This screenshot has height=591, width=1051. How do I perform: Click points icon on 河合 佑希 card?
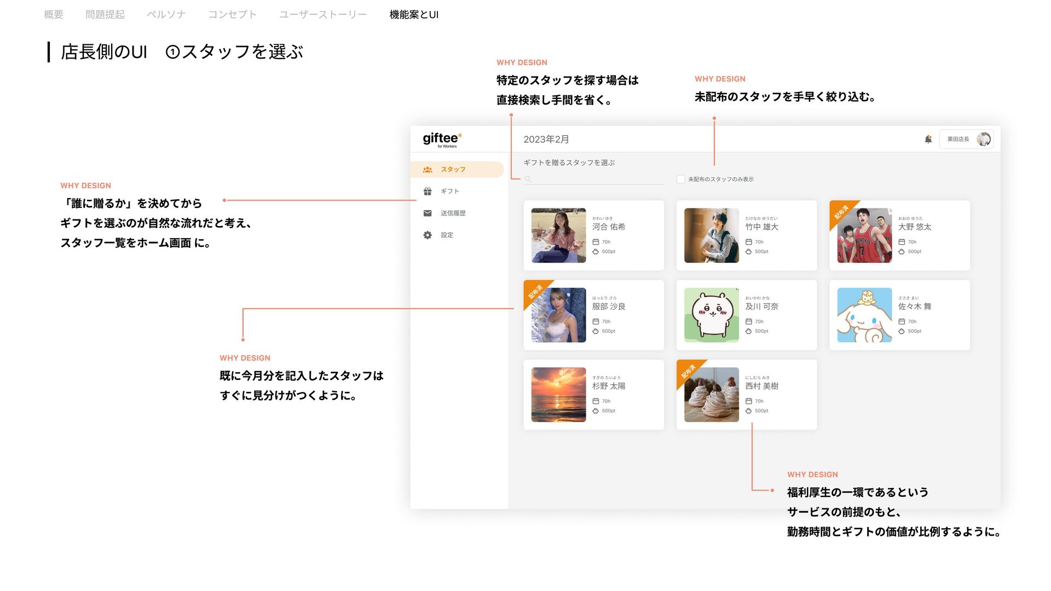[x=596, y=252]
